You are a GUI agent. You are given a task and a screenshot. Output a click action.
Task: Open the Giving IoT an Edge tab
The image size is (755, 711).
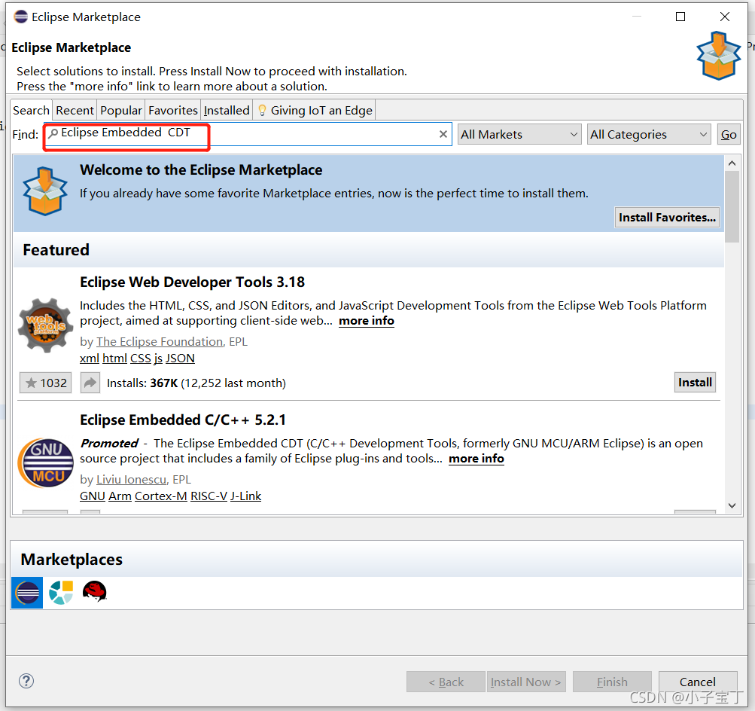315,110
